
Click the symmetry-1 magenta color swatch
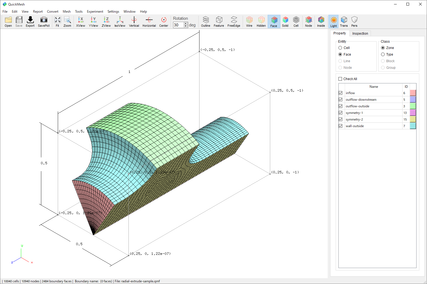[413, 113]
